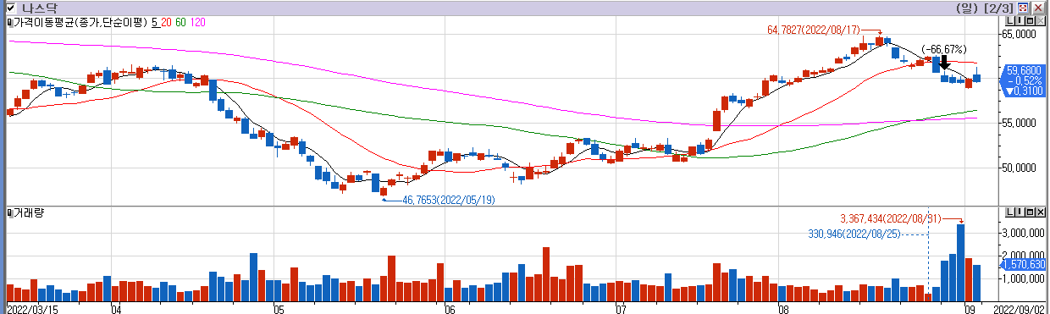Click the (-66,67%) annotation text
This screenshot has height=314, width=1050.
[x=943, y=50]
